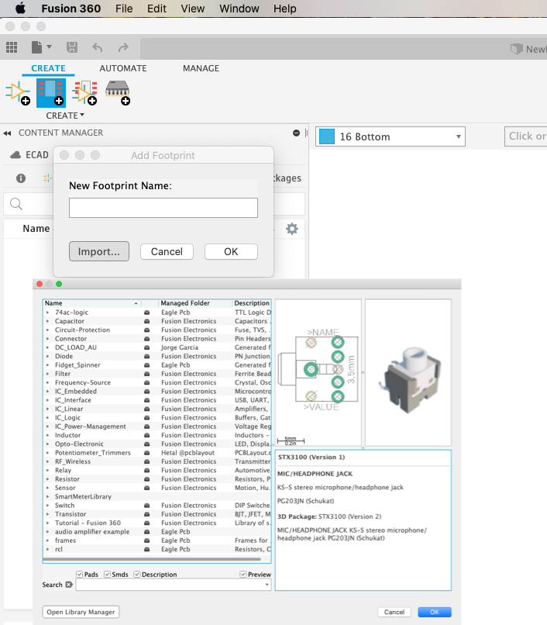This screenshot has height=625, width=547.
Task: Open the Fusion 360 application menu
Action: [71, 9]
